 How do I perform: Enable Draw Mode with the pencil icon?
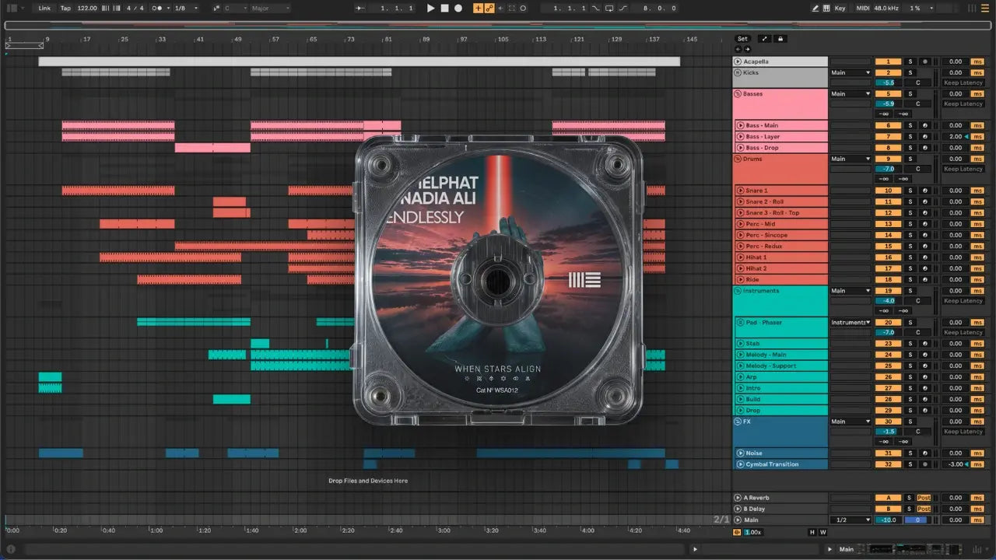pos(815,8)
